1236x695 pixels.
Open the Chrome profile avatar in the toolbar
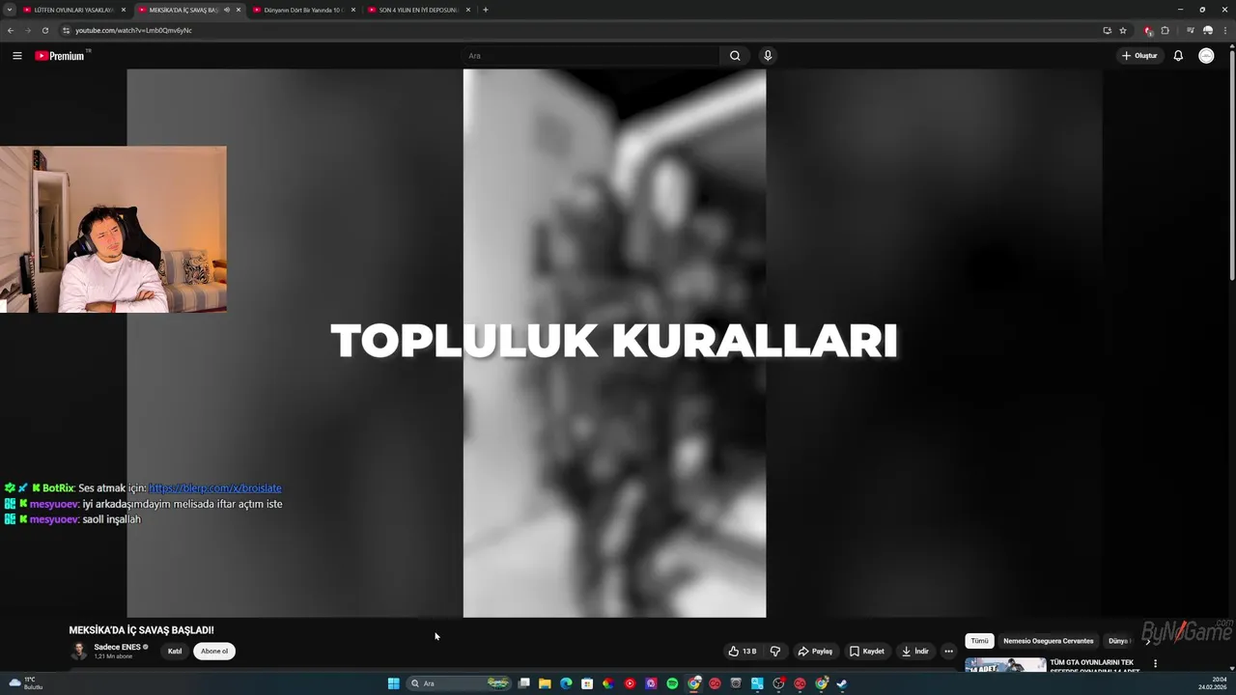(x=1208, y=30)
